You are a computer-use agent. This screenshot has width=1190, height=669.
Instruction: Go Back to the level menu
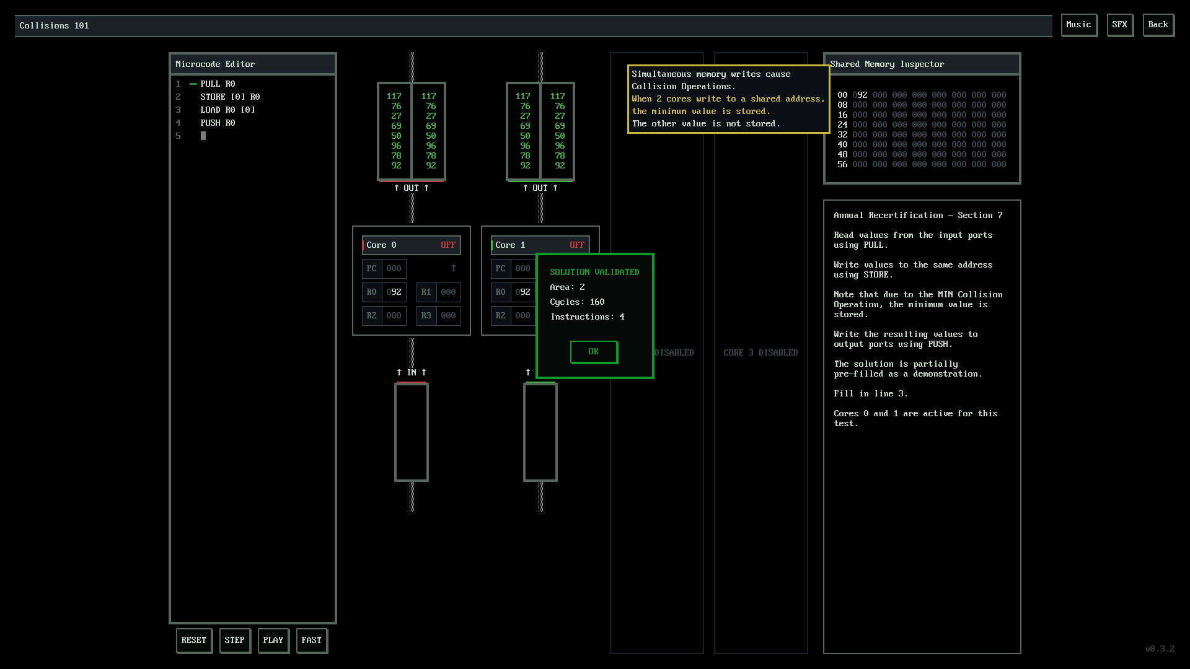[x=1158, y=25]
